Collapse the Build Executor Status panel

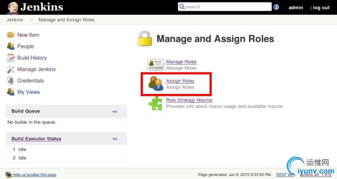pyautogui.click(x=115, y=139)
